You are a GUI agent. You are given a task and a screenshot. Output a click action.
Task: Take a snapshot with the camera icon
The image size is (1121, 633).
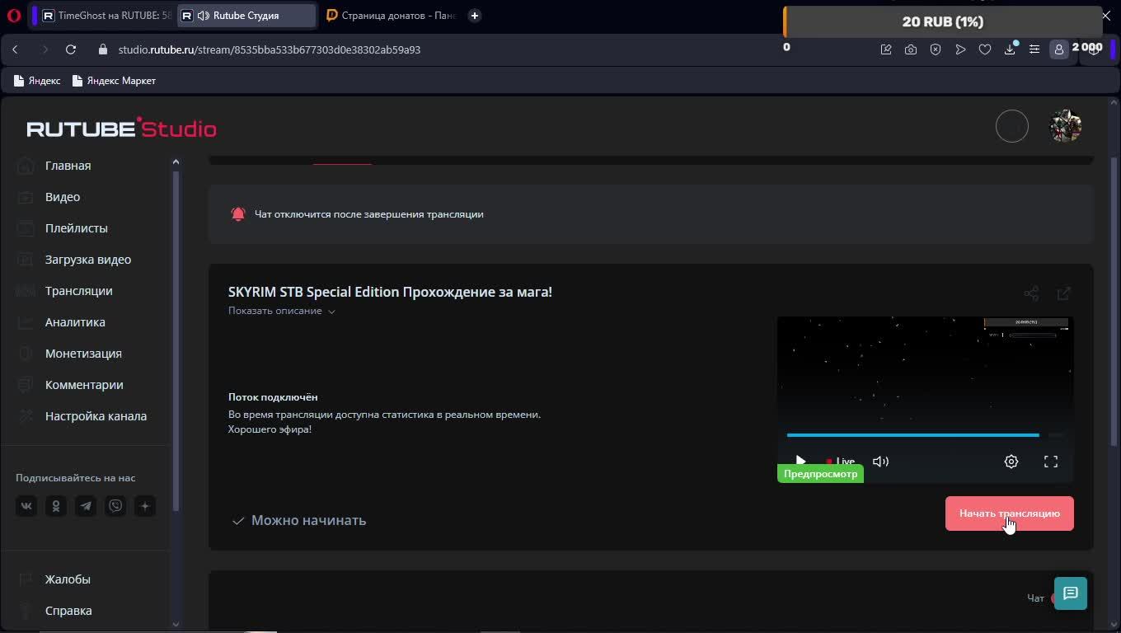[911, 49]
